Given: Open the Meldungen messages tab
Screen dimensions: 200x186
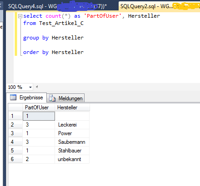Looking at the screenshot, I should (65, 98).
